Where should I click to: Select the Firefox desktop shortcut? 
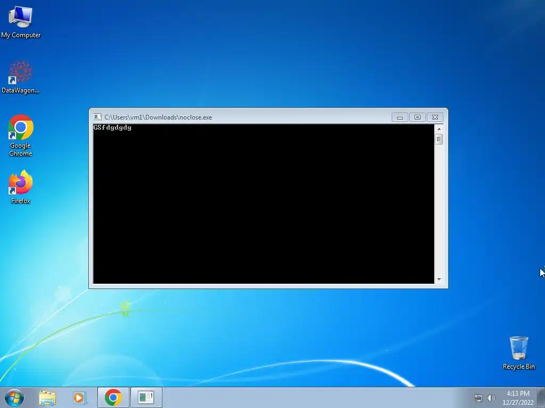tap(21, 187)
